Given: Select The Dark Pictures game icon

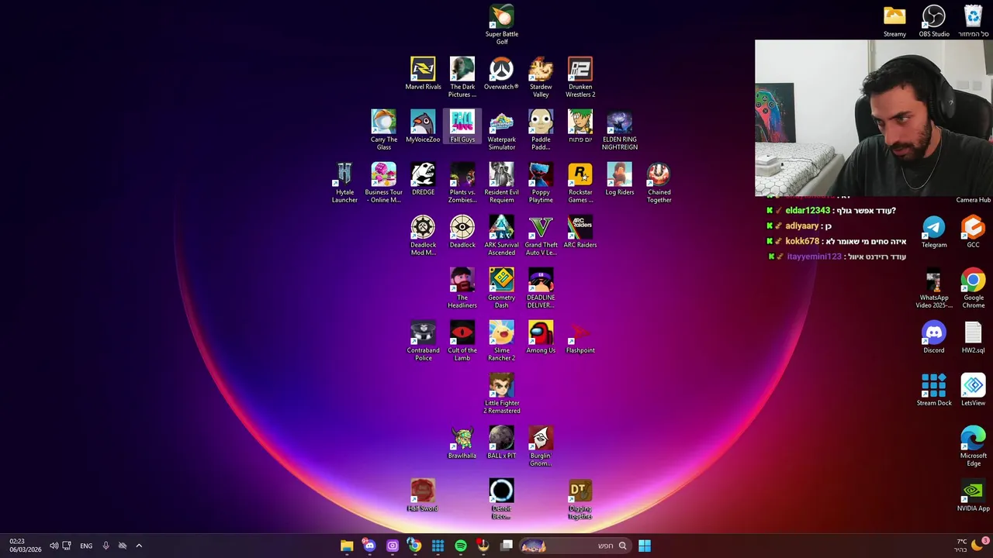Looking at the screenshot, I should coord(462,77).
